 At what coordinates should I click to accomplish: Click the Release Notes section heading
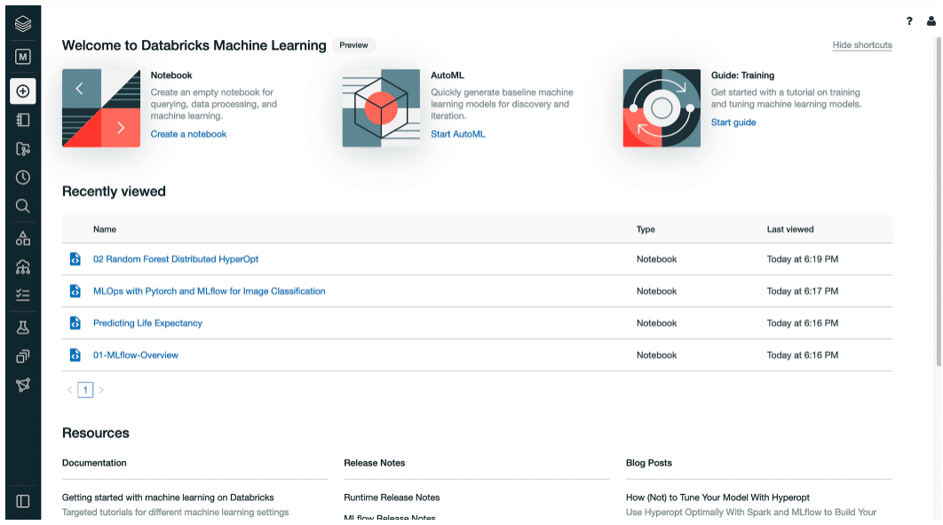(x=374, y=463)
